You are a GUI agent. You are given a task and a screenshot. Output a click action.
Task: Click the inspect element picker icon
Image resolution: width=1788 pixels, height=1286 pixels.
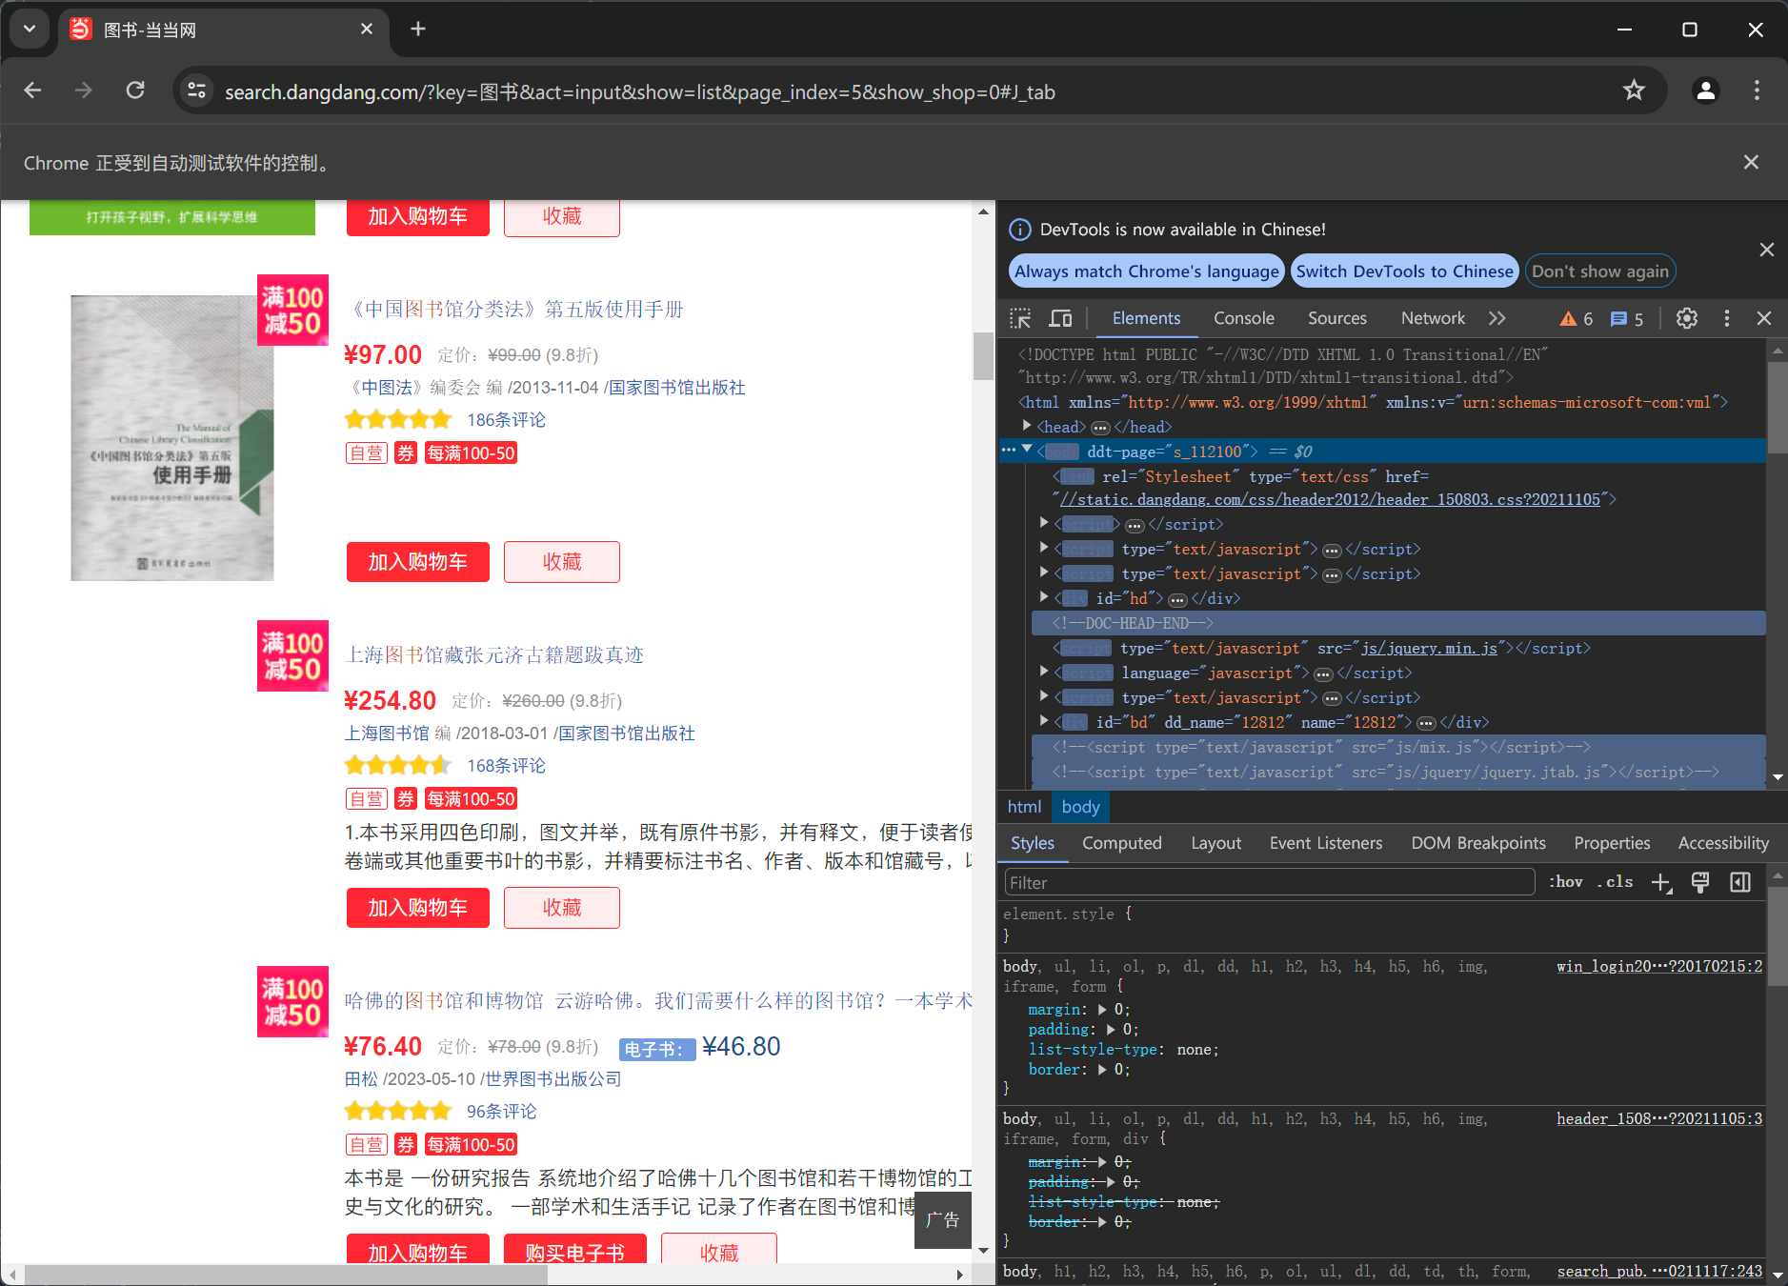1020,318
